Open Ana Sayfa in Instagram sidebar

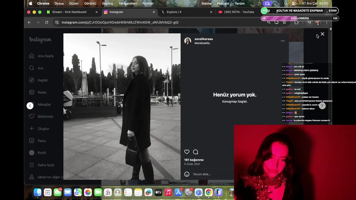[42, 56]
